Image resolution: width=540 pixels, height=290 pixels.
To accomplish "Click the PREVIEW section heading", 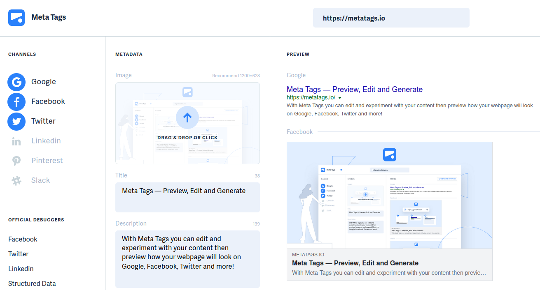I will pos(298,54).
